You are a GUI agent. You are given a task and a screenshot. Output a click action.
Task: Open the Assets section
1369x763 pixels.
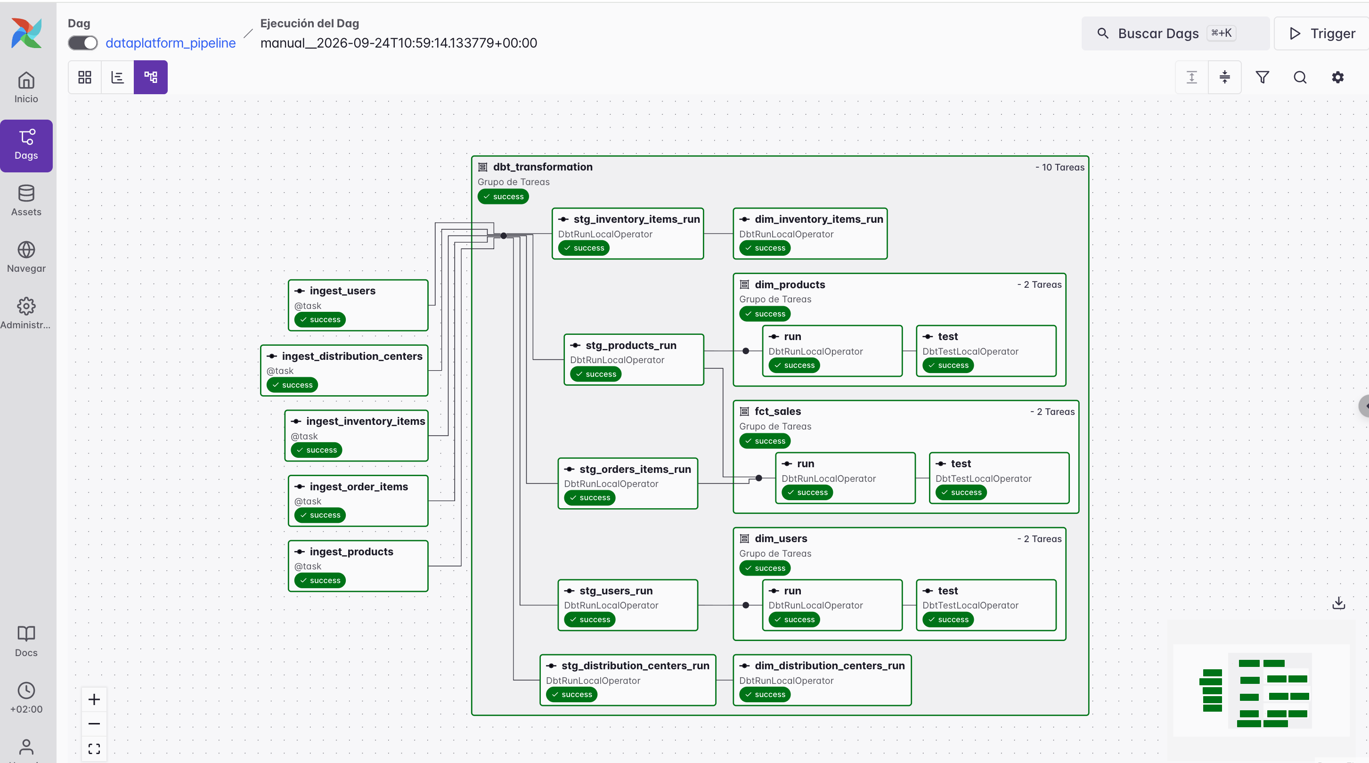[26, 201]
